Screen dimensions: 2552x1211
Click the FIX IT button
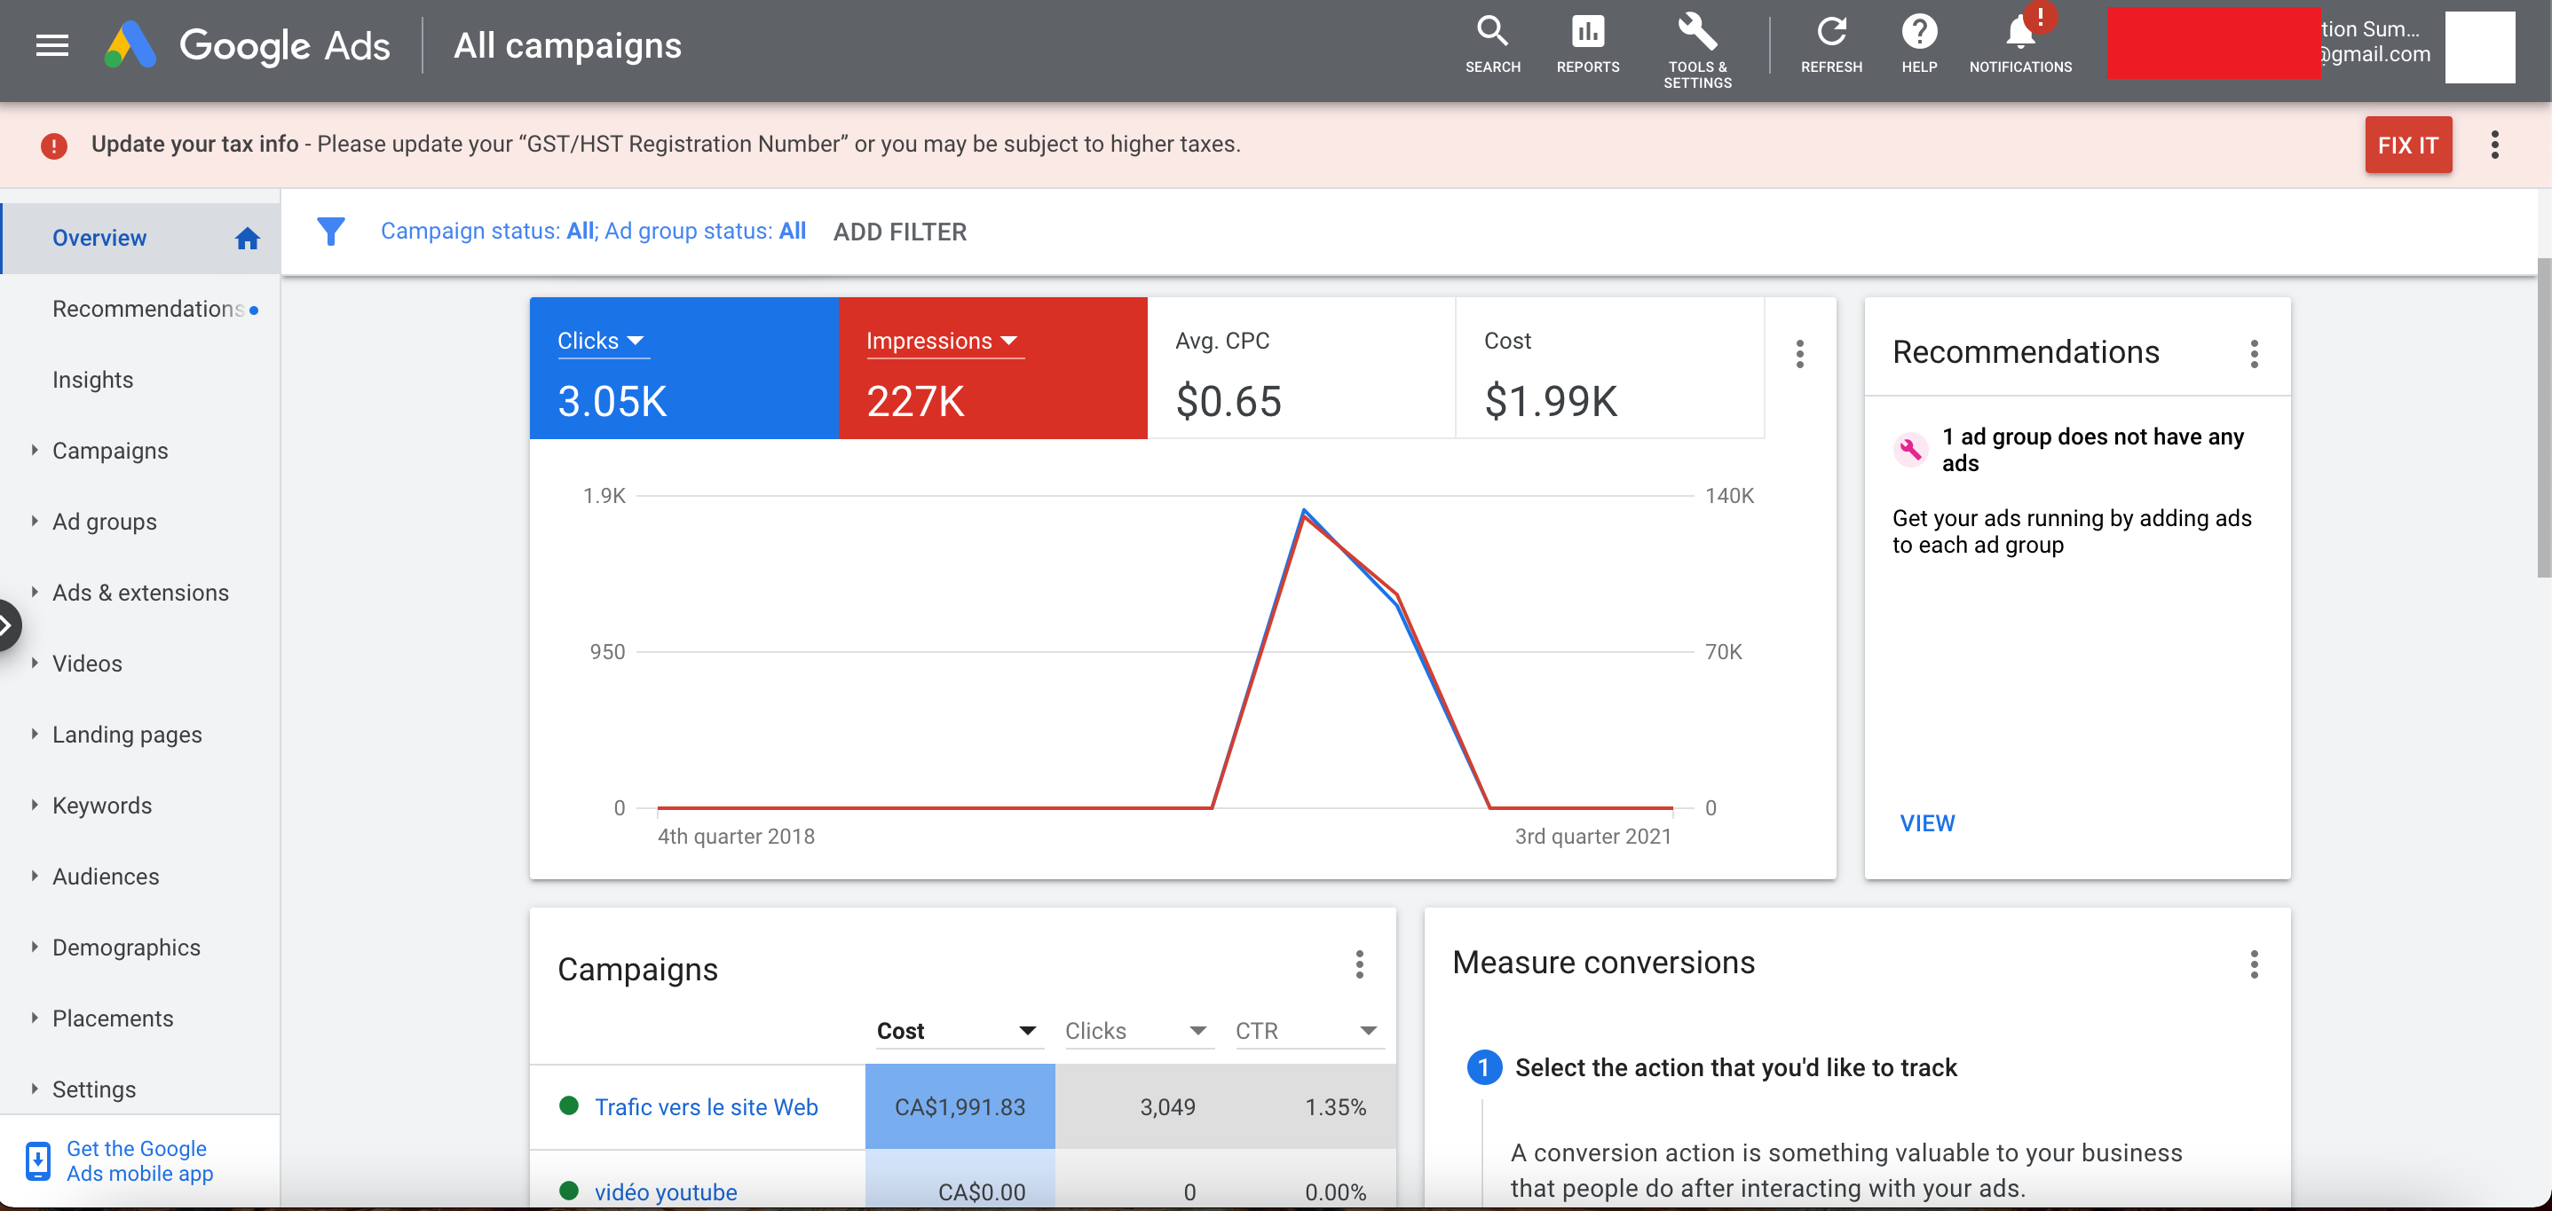point(2407,145)
